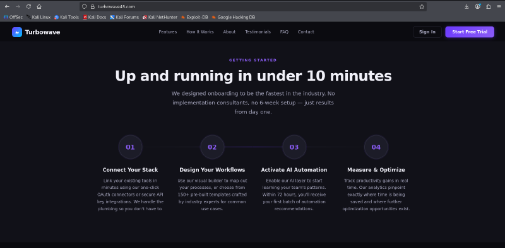The image size is (505, 248).
Task: Click the Start Free Trial button
Action: click(470, 32)
